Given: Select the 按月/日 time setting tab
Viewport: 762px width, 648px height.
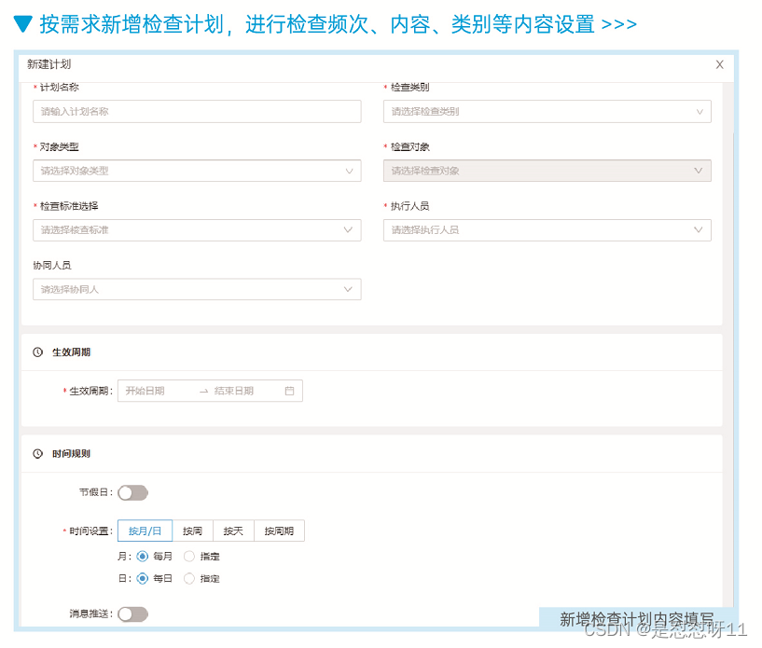Looking at the screenshot, I should (x=145, y=531).
